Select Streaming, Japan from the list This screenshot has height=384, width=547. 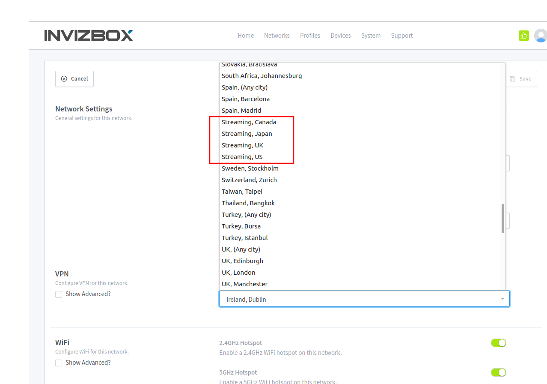pyautogui.click(x=247, y=134)
